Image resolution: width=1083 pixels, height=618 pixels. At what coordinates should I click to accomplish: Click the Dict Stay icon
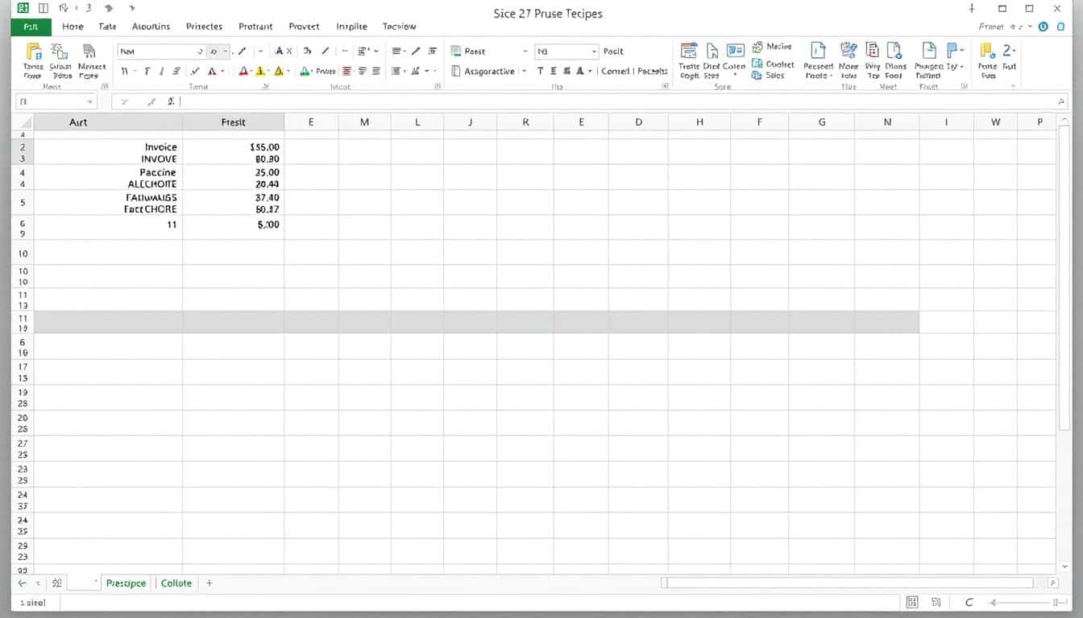[x=712, y=51]
